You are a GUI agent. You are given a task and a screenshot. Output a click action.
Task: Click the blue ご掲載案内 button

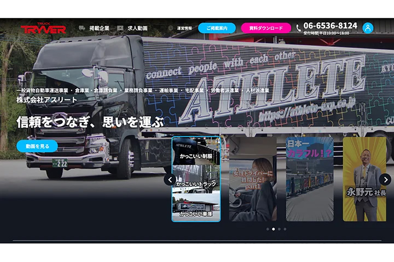click(x=217, y=28)
